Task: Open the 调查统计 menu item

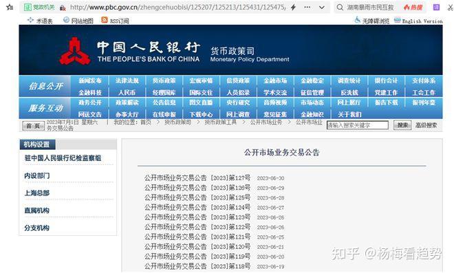Action: [x=349, y=80]
